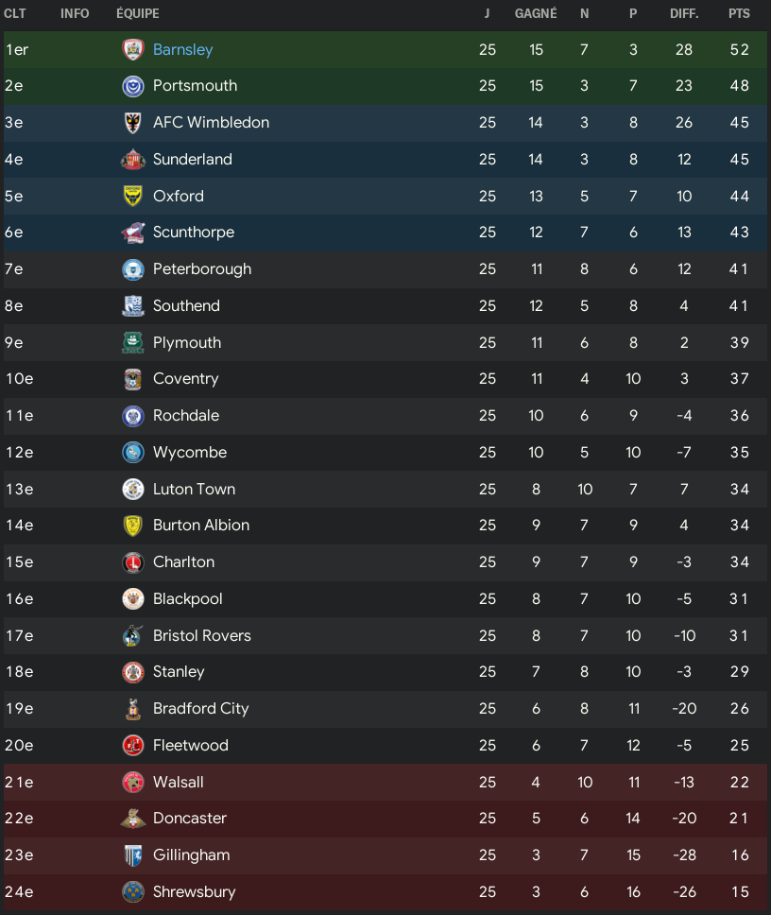The height and width of the screenshot is (915, 771).
Task: Click the INFO column header
Action: [75, 13]
